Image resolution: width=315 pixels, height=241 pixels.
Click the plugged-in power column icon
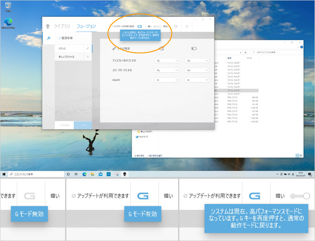point(162,48)
